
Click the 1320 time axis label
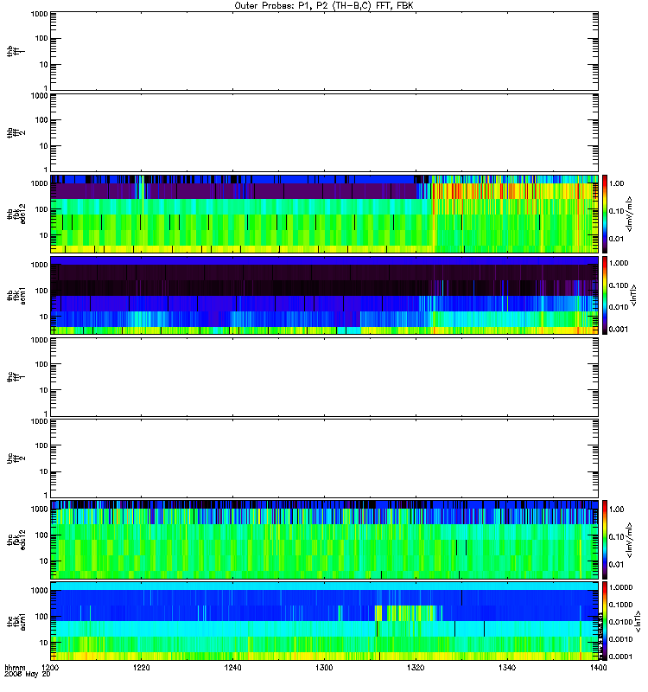click(x=416, y=667)
